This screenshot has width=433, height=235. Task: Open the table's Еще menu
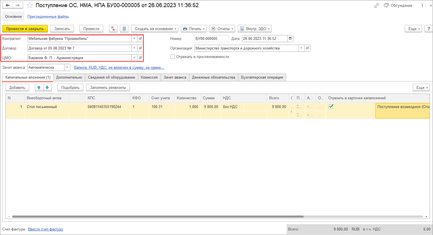pyautogui.click(x=421, y=87)
